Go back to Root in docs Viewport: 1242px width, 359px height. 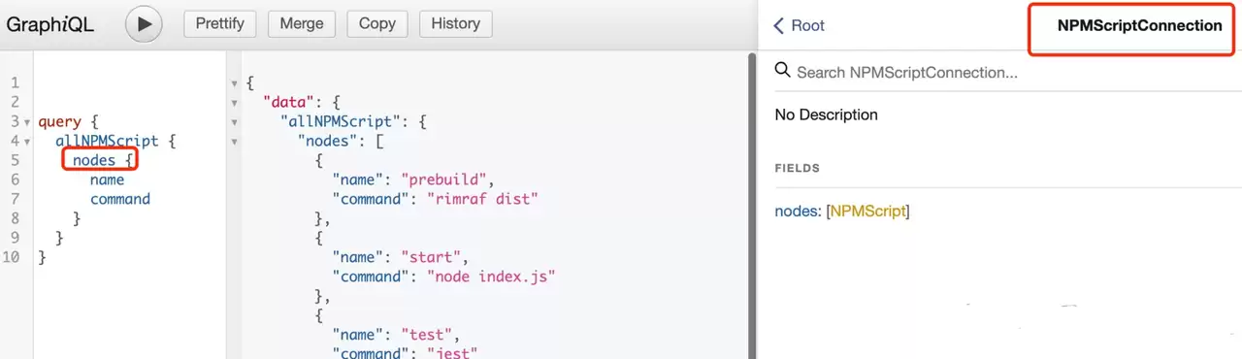click(x=799, y=25)
